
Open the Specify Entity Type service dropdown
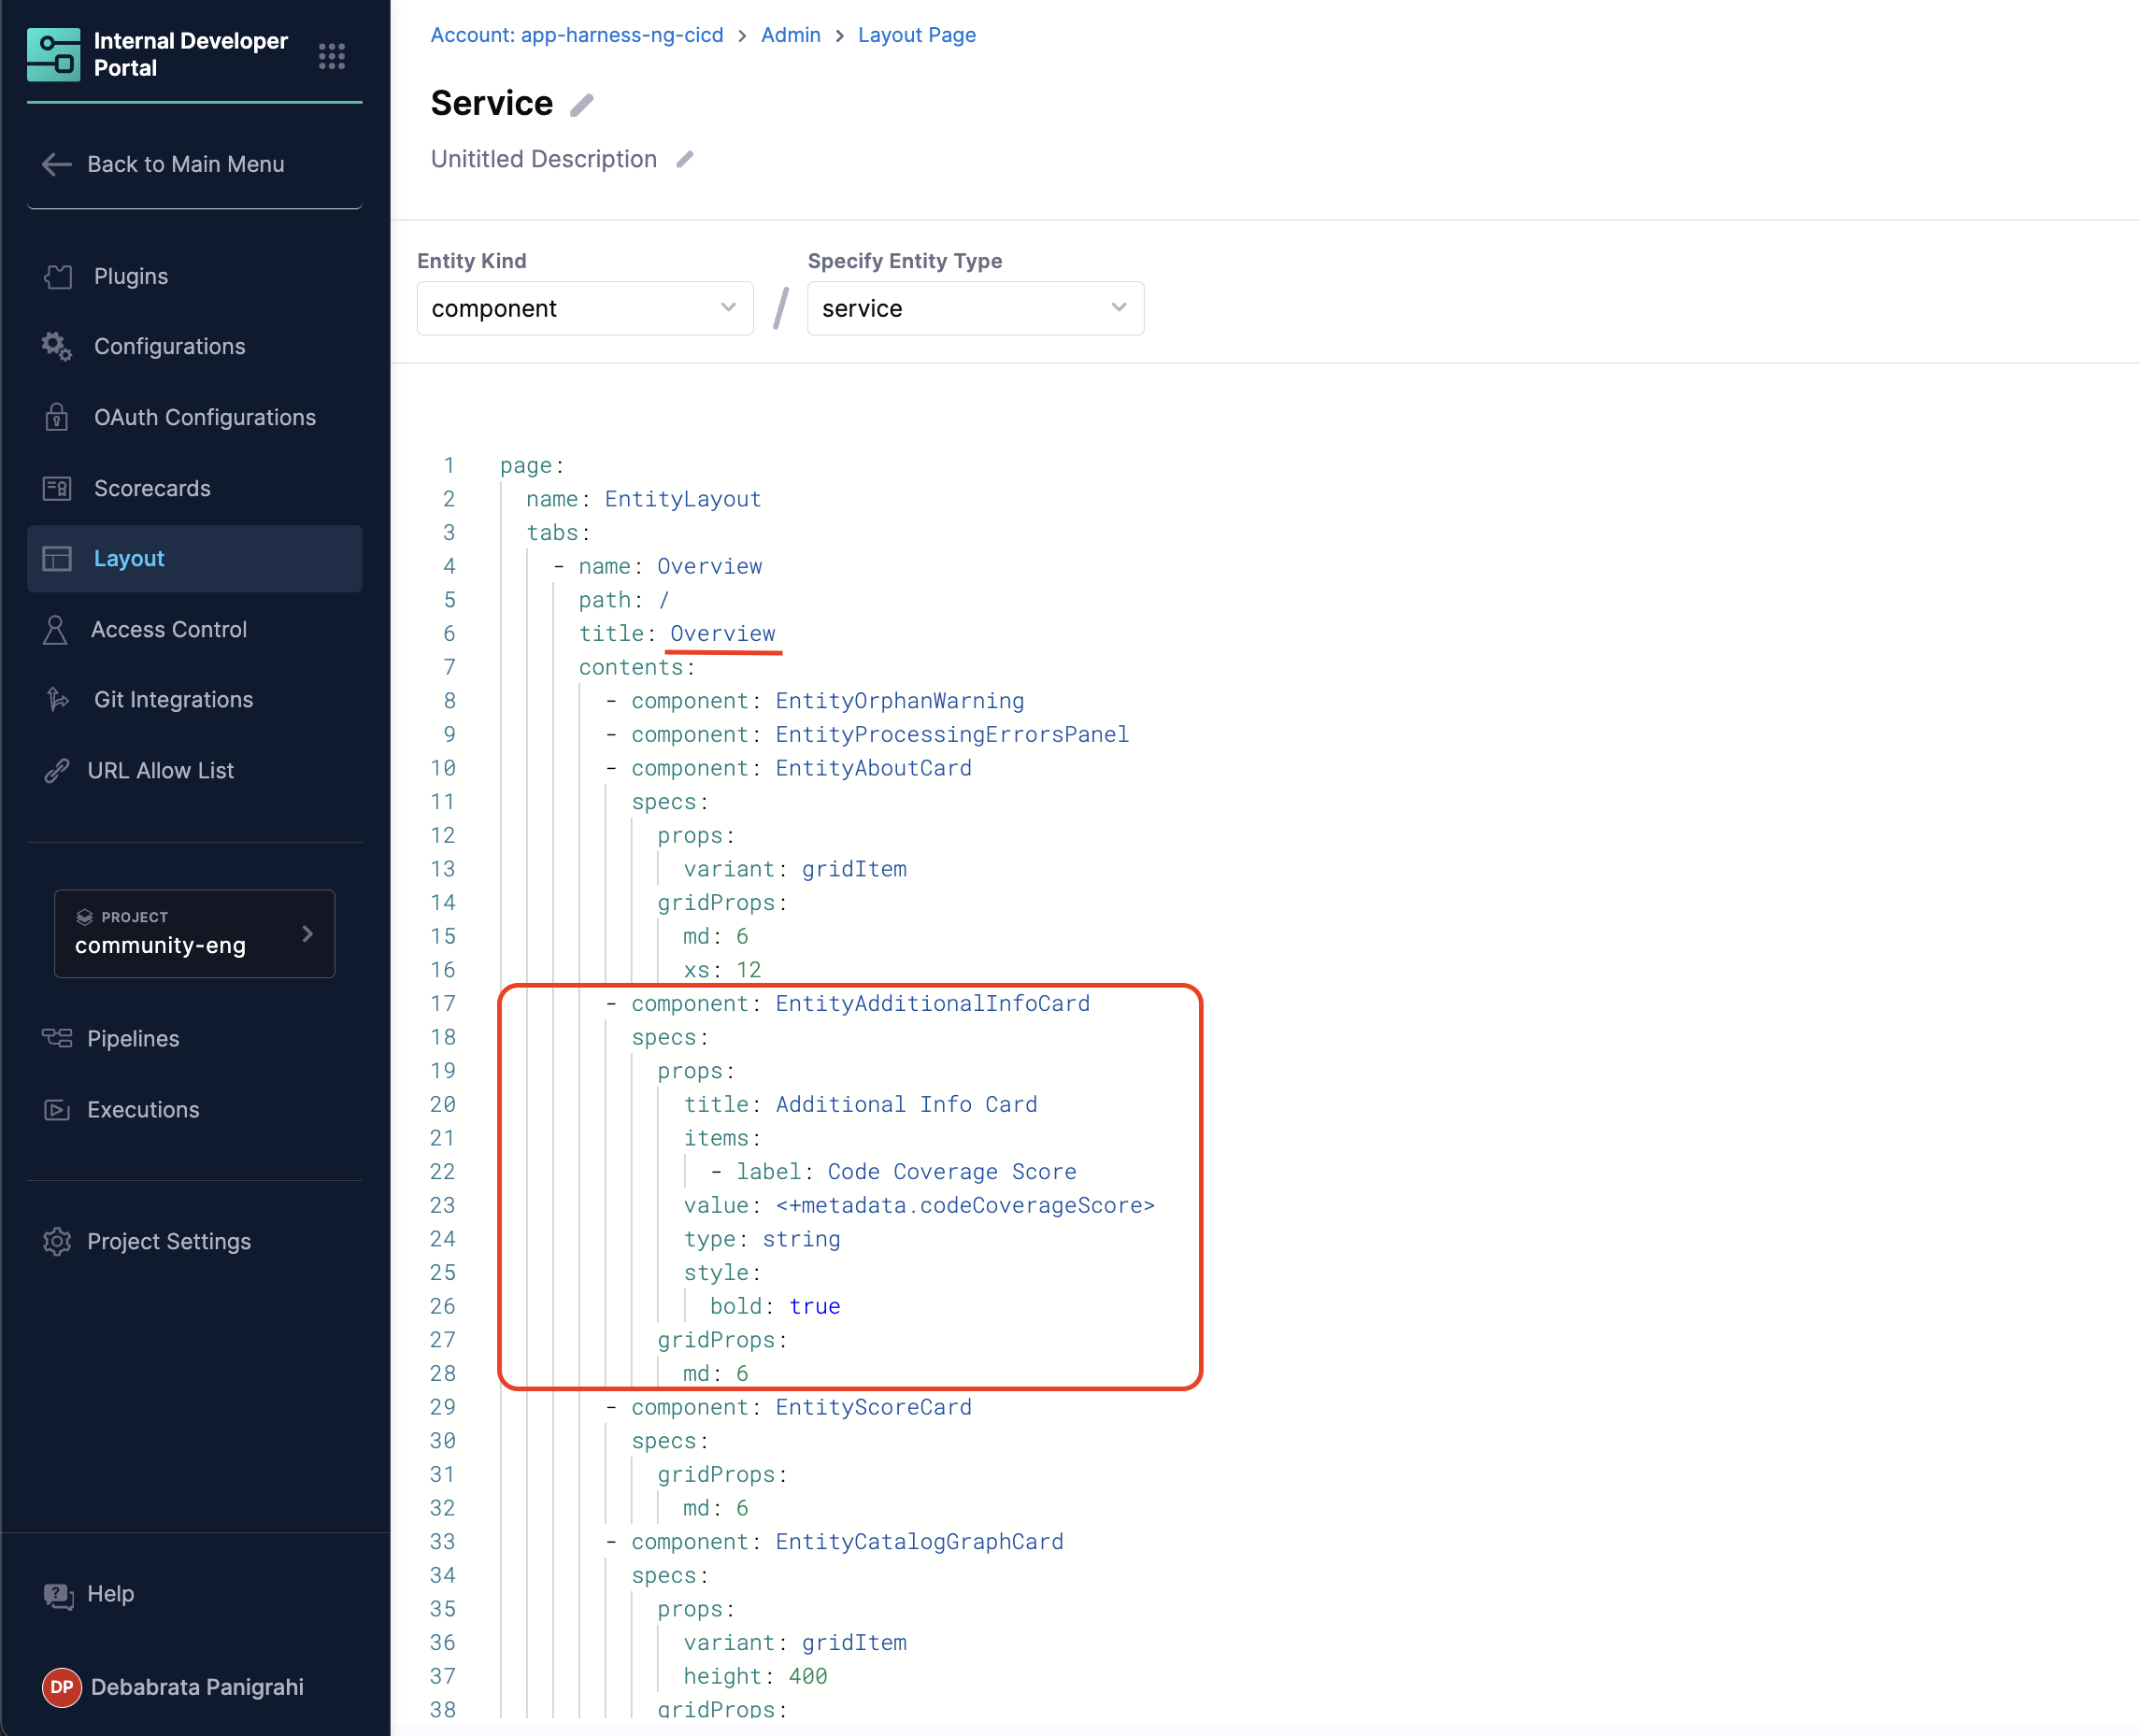coord(974,308)
